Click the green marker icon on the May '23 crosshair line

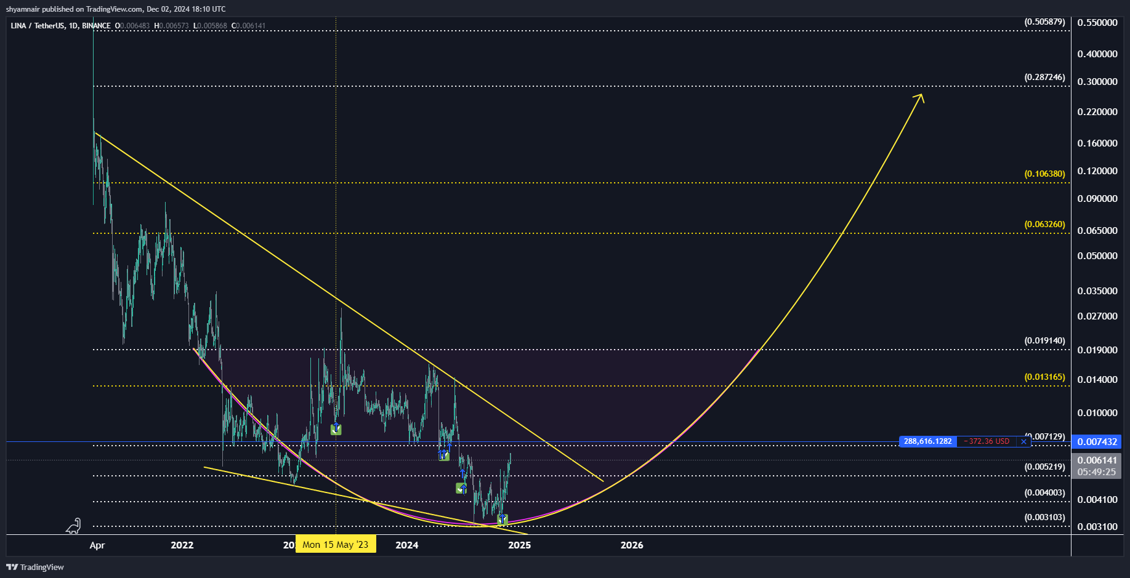(x=336, y=430)
